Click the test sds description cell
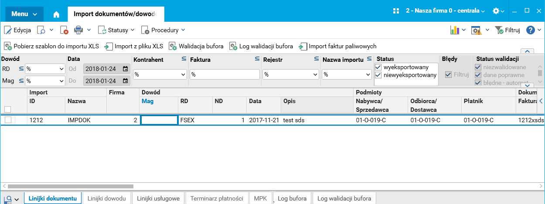Screen dimensions: 545x204 coord(317,120)
